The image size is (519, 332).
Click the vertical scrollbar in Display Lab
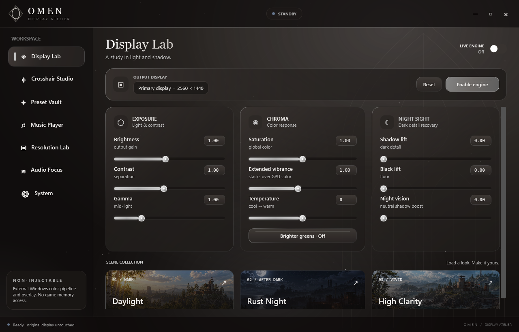504,202
